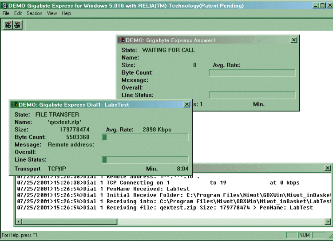Open the application system menu icon in main title bar
The image size is (333, 241).
pyautogui.click(x=4, y=5)
